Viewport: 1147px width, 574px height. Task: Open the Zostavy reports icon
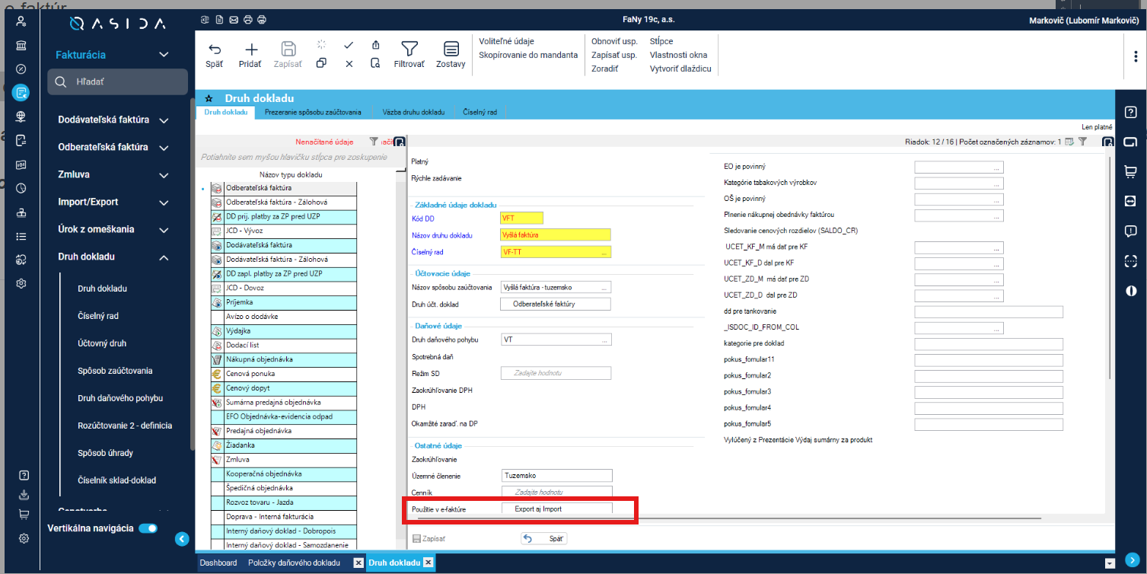[x=451, y=49]
